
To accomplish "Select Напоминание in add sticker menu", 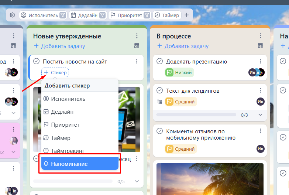I will 80,164.
